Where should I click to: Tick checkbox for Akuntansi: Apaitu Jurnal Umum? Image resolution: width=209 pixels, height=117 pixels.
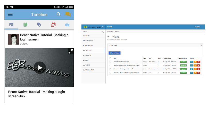111,69
